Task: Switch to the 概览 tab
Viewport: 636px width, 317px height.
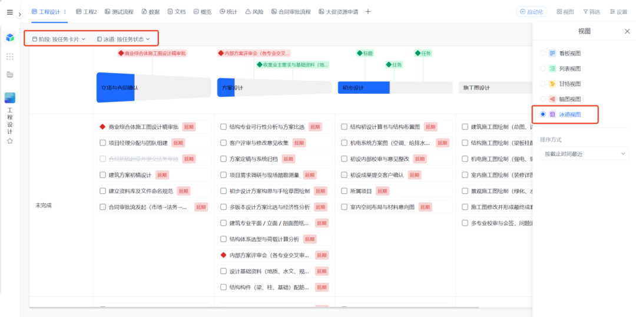Action: (x=203, y=12)
